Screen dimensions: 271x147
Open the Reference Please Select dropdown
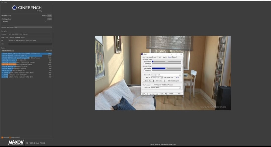(x=166, y=87)
